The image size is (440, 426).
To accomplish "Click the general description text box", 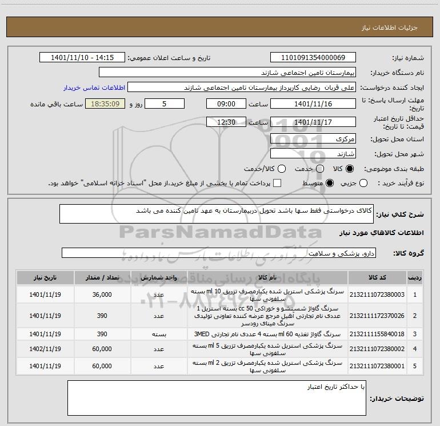I will coord(217,214).
